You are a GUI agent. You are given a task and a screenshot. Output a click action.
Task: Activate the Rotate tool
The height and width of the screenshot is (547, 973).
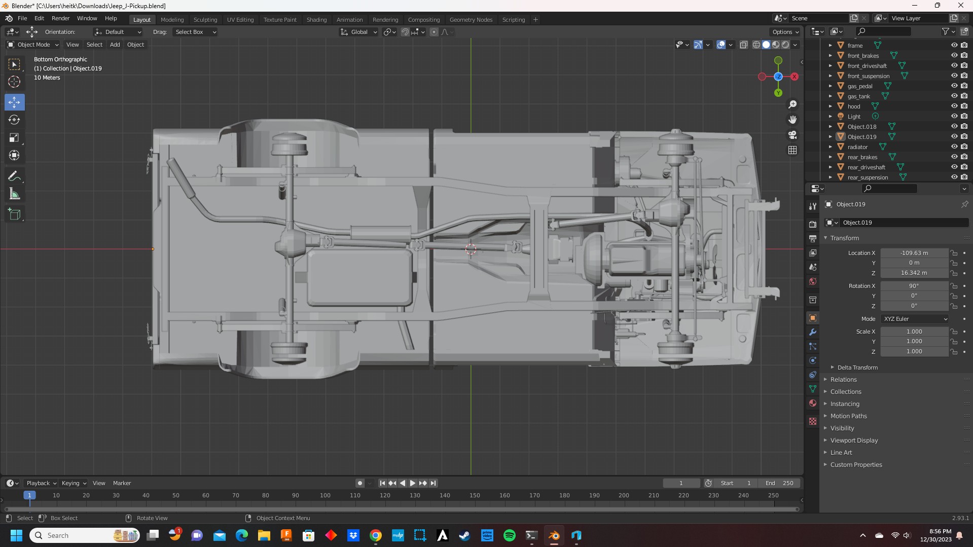(x=14, y=120)
